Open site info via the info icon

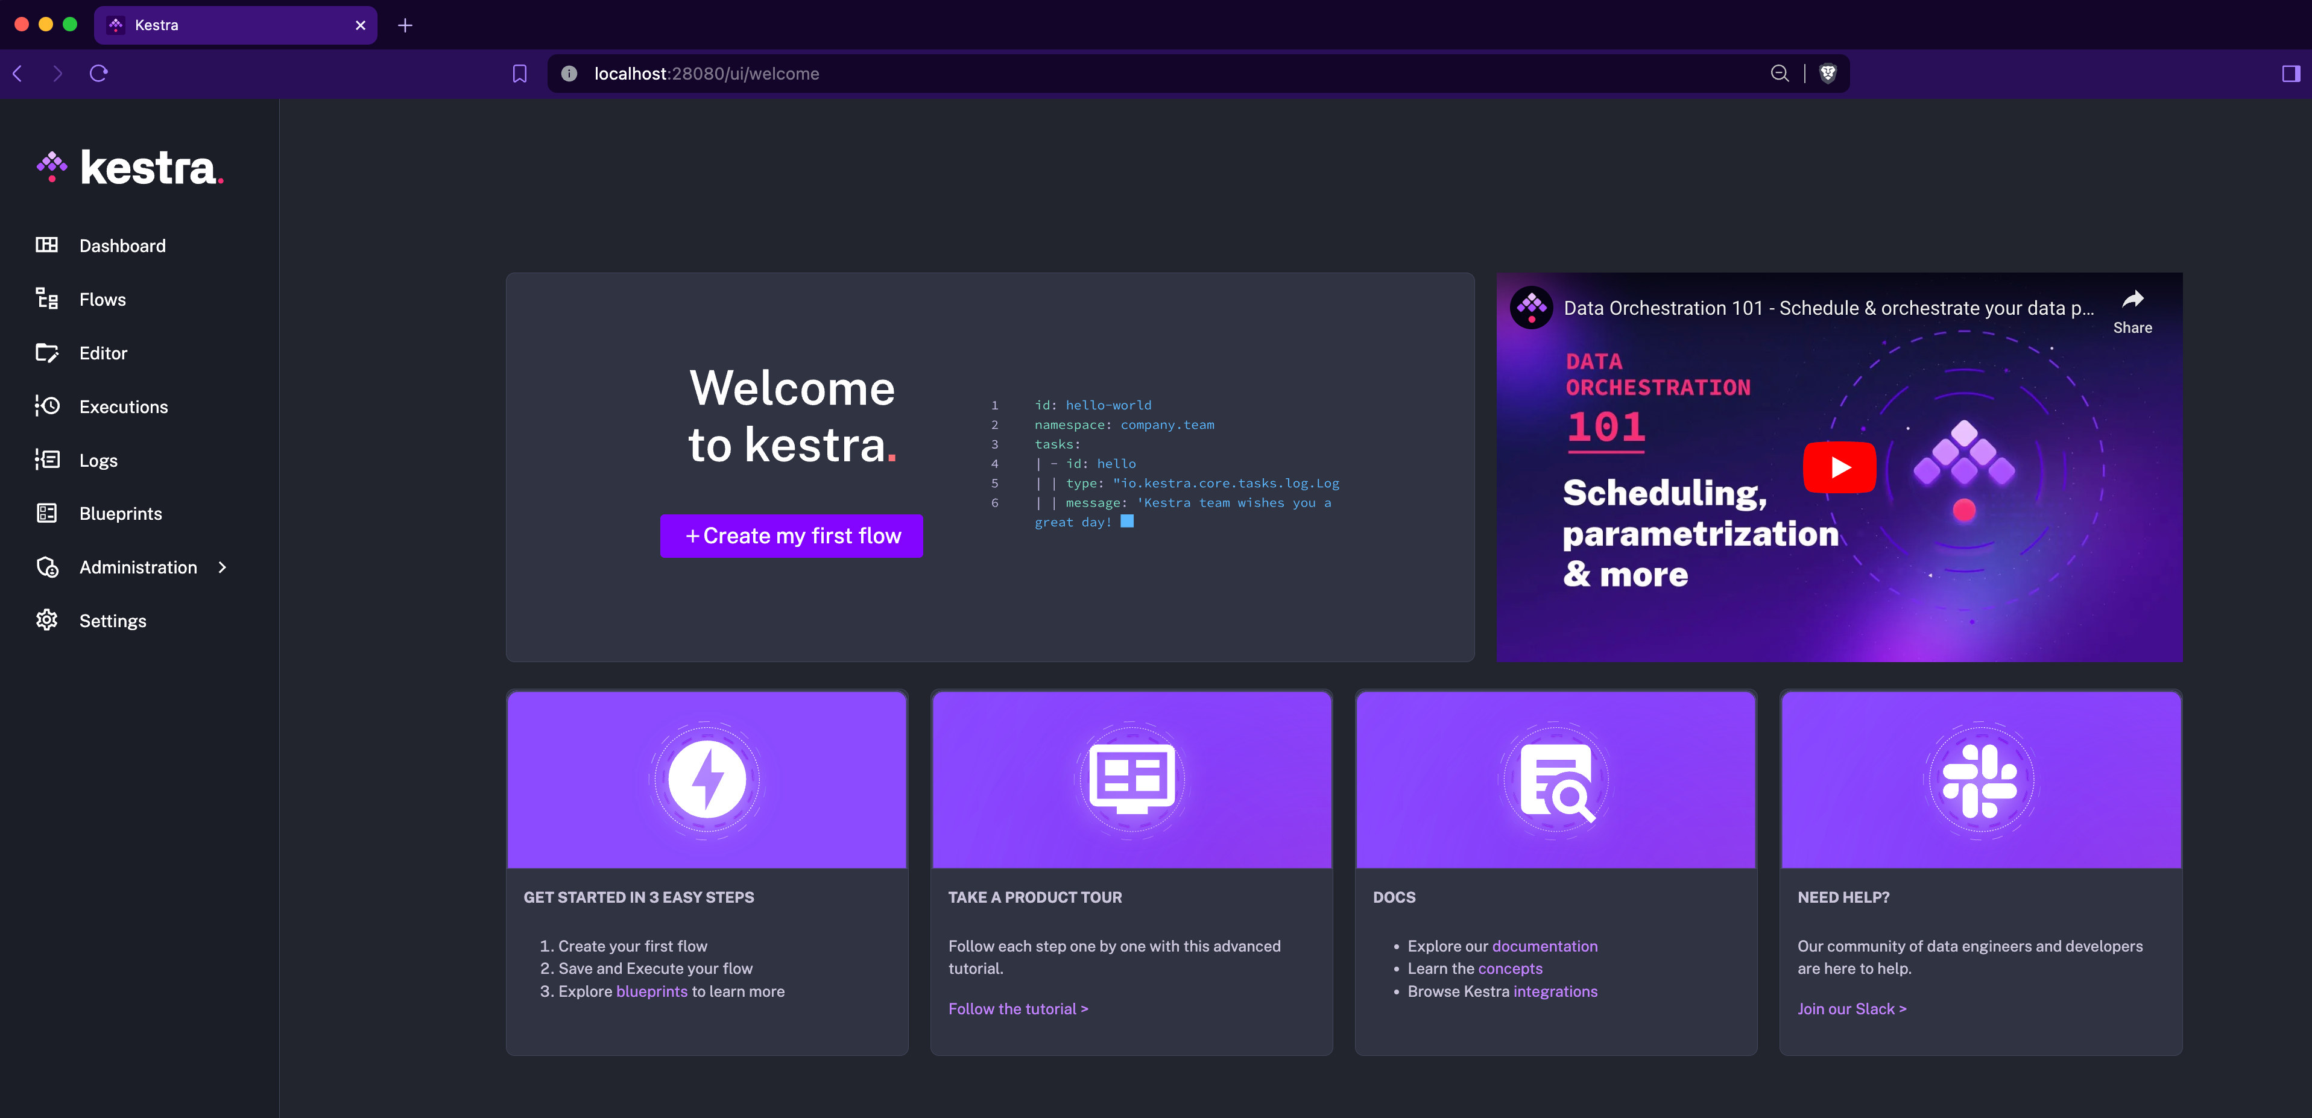[x=569, y=74]
